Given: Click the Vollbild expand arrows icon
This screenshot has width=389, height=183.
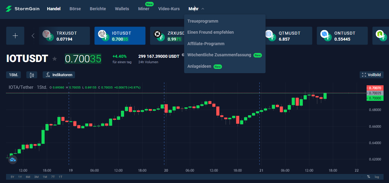Looking at the screenshot, I should [x=364, y=75].
